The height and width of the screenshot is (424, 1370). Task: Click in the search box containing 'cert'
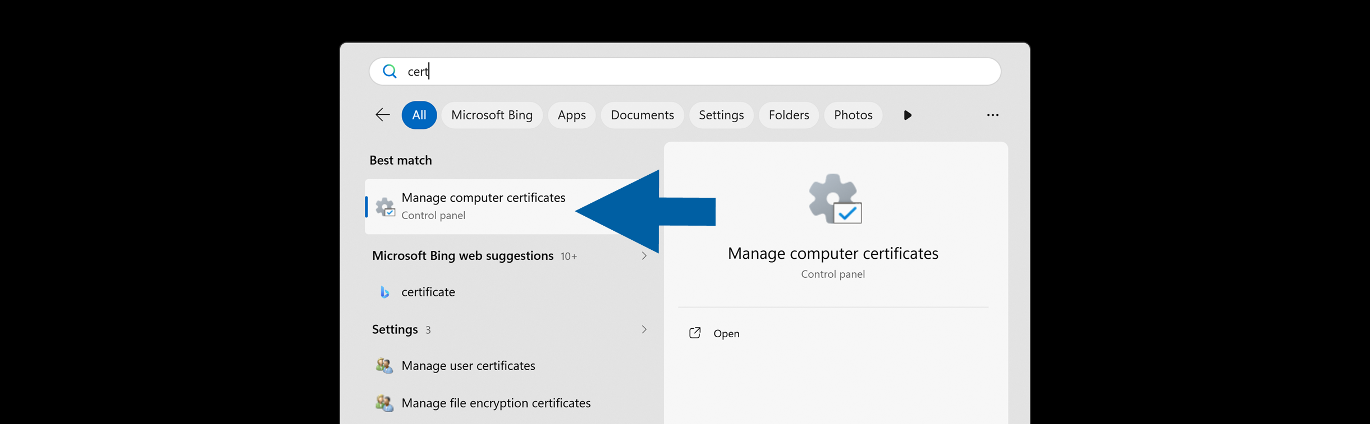point(685,71)
